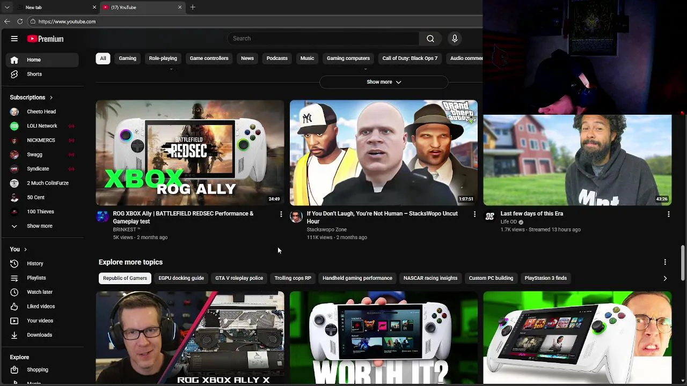Open 50 Cent channel subscription
This screenshot has height=386, width=687.
tap(42, 197)
